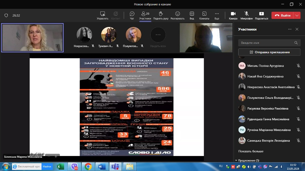Click Поделиться (Share) screen icon

tap(261, 15)
